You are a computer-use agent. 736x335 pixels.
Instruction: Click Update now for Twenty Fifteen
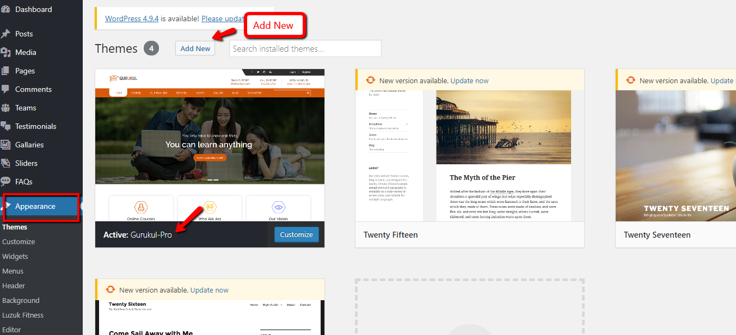[470, 80]
